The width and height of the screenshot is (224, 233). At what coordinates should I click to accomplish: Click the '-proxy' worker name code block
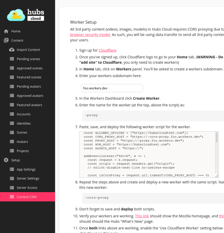[x=153, y=116]
